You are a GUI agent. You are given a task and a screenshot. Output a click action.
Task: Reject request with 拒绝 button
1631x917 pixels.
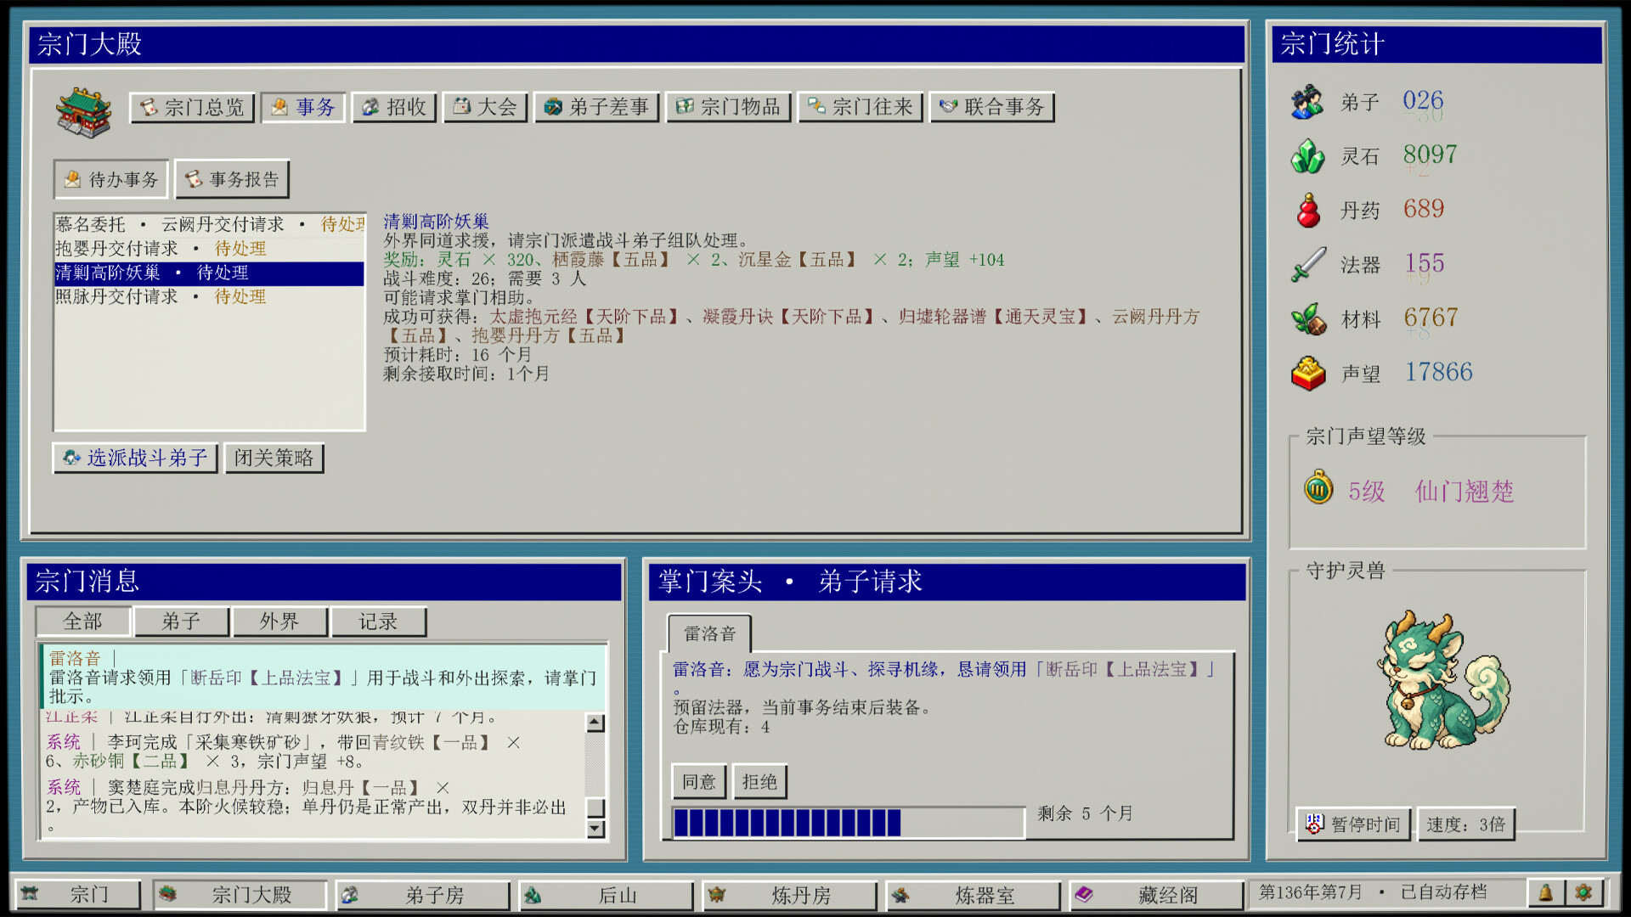(x=759, y=782)
